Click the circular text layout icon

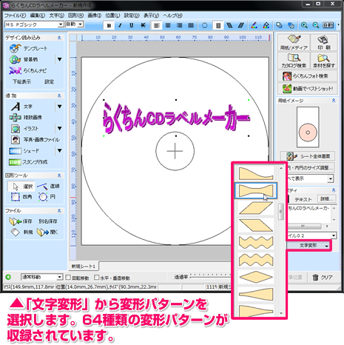pyautogui.click(x=204, y=25)
